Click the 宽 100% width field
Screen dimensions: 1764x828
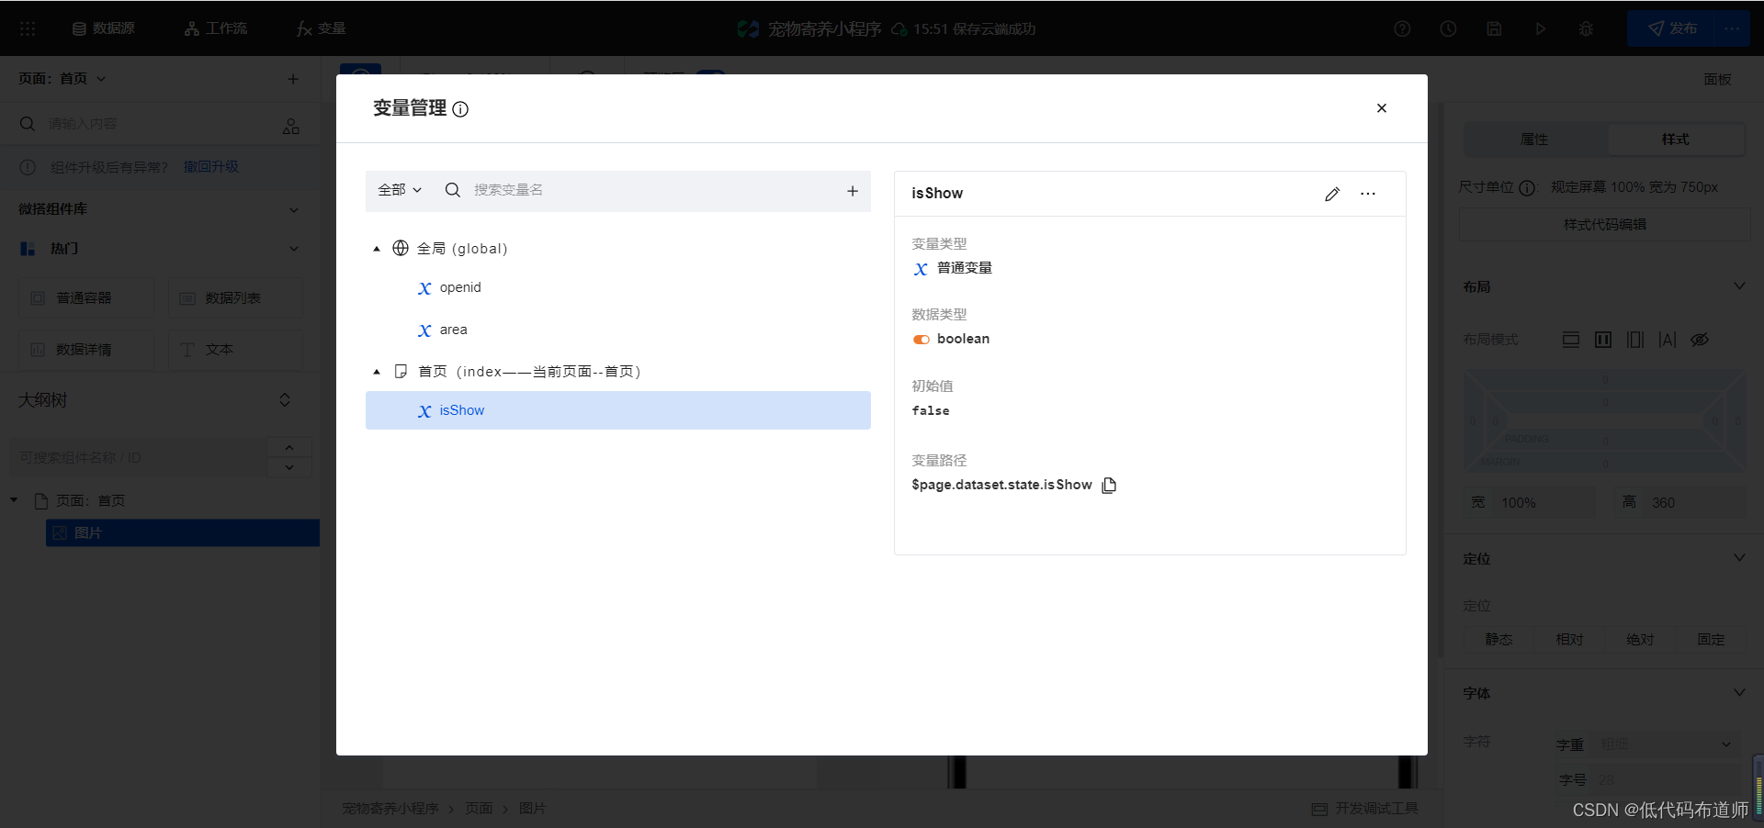coord(1544,503)
